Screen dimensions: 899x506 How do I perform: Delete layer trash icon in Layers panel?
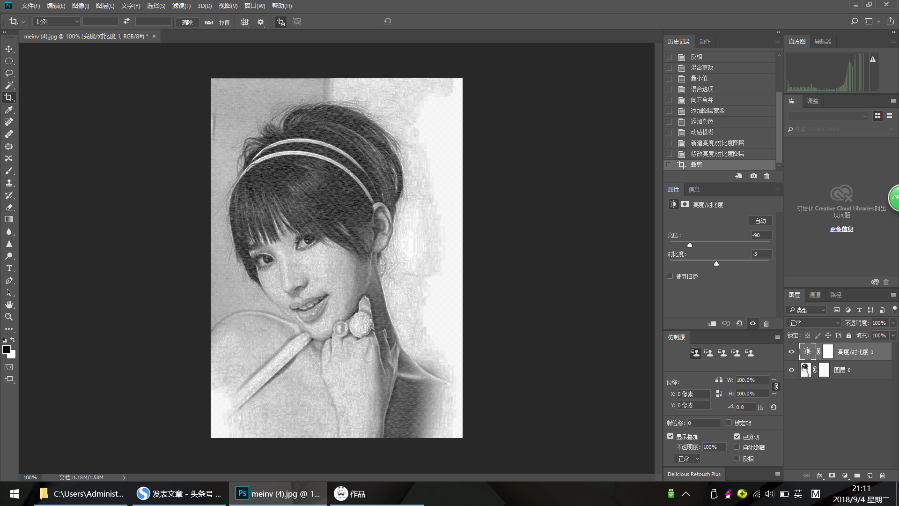(x=883, y=475)
